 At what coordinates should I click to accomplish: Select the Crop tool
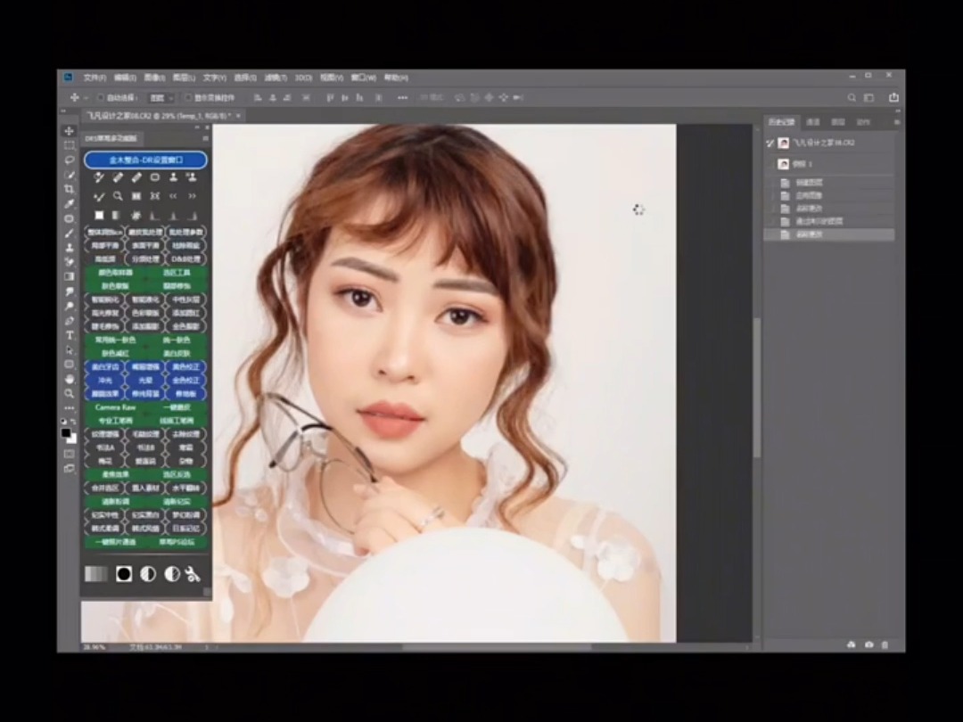(70, 189)
